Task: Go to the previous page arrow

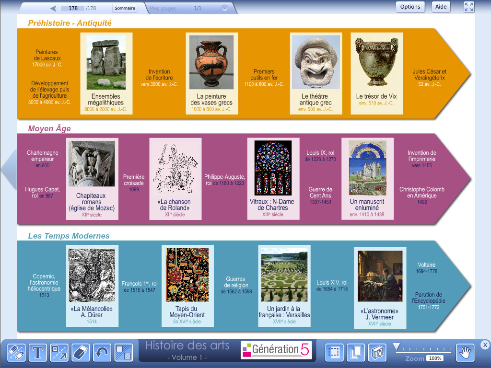Action: (53, 9)
